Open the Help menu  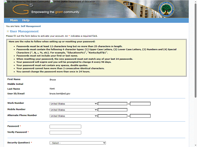[26, 20]
